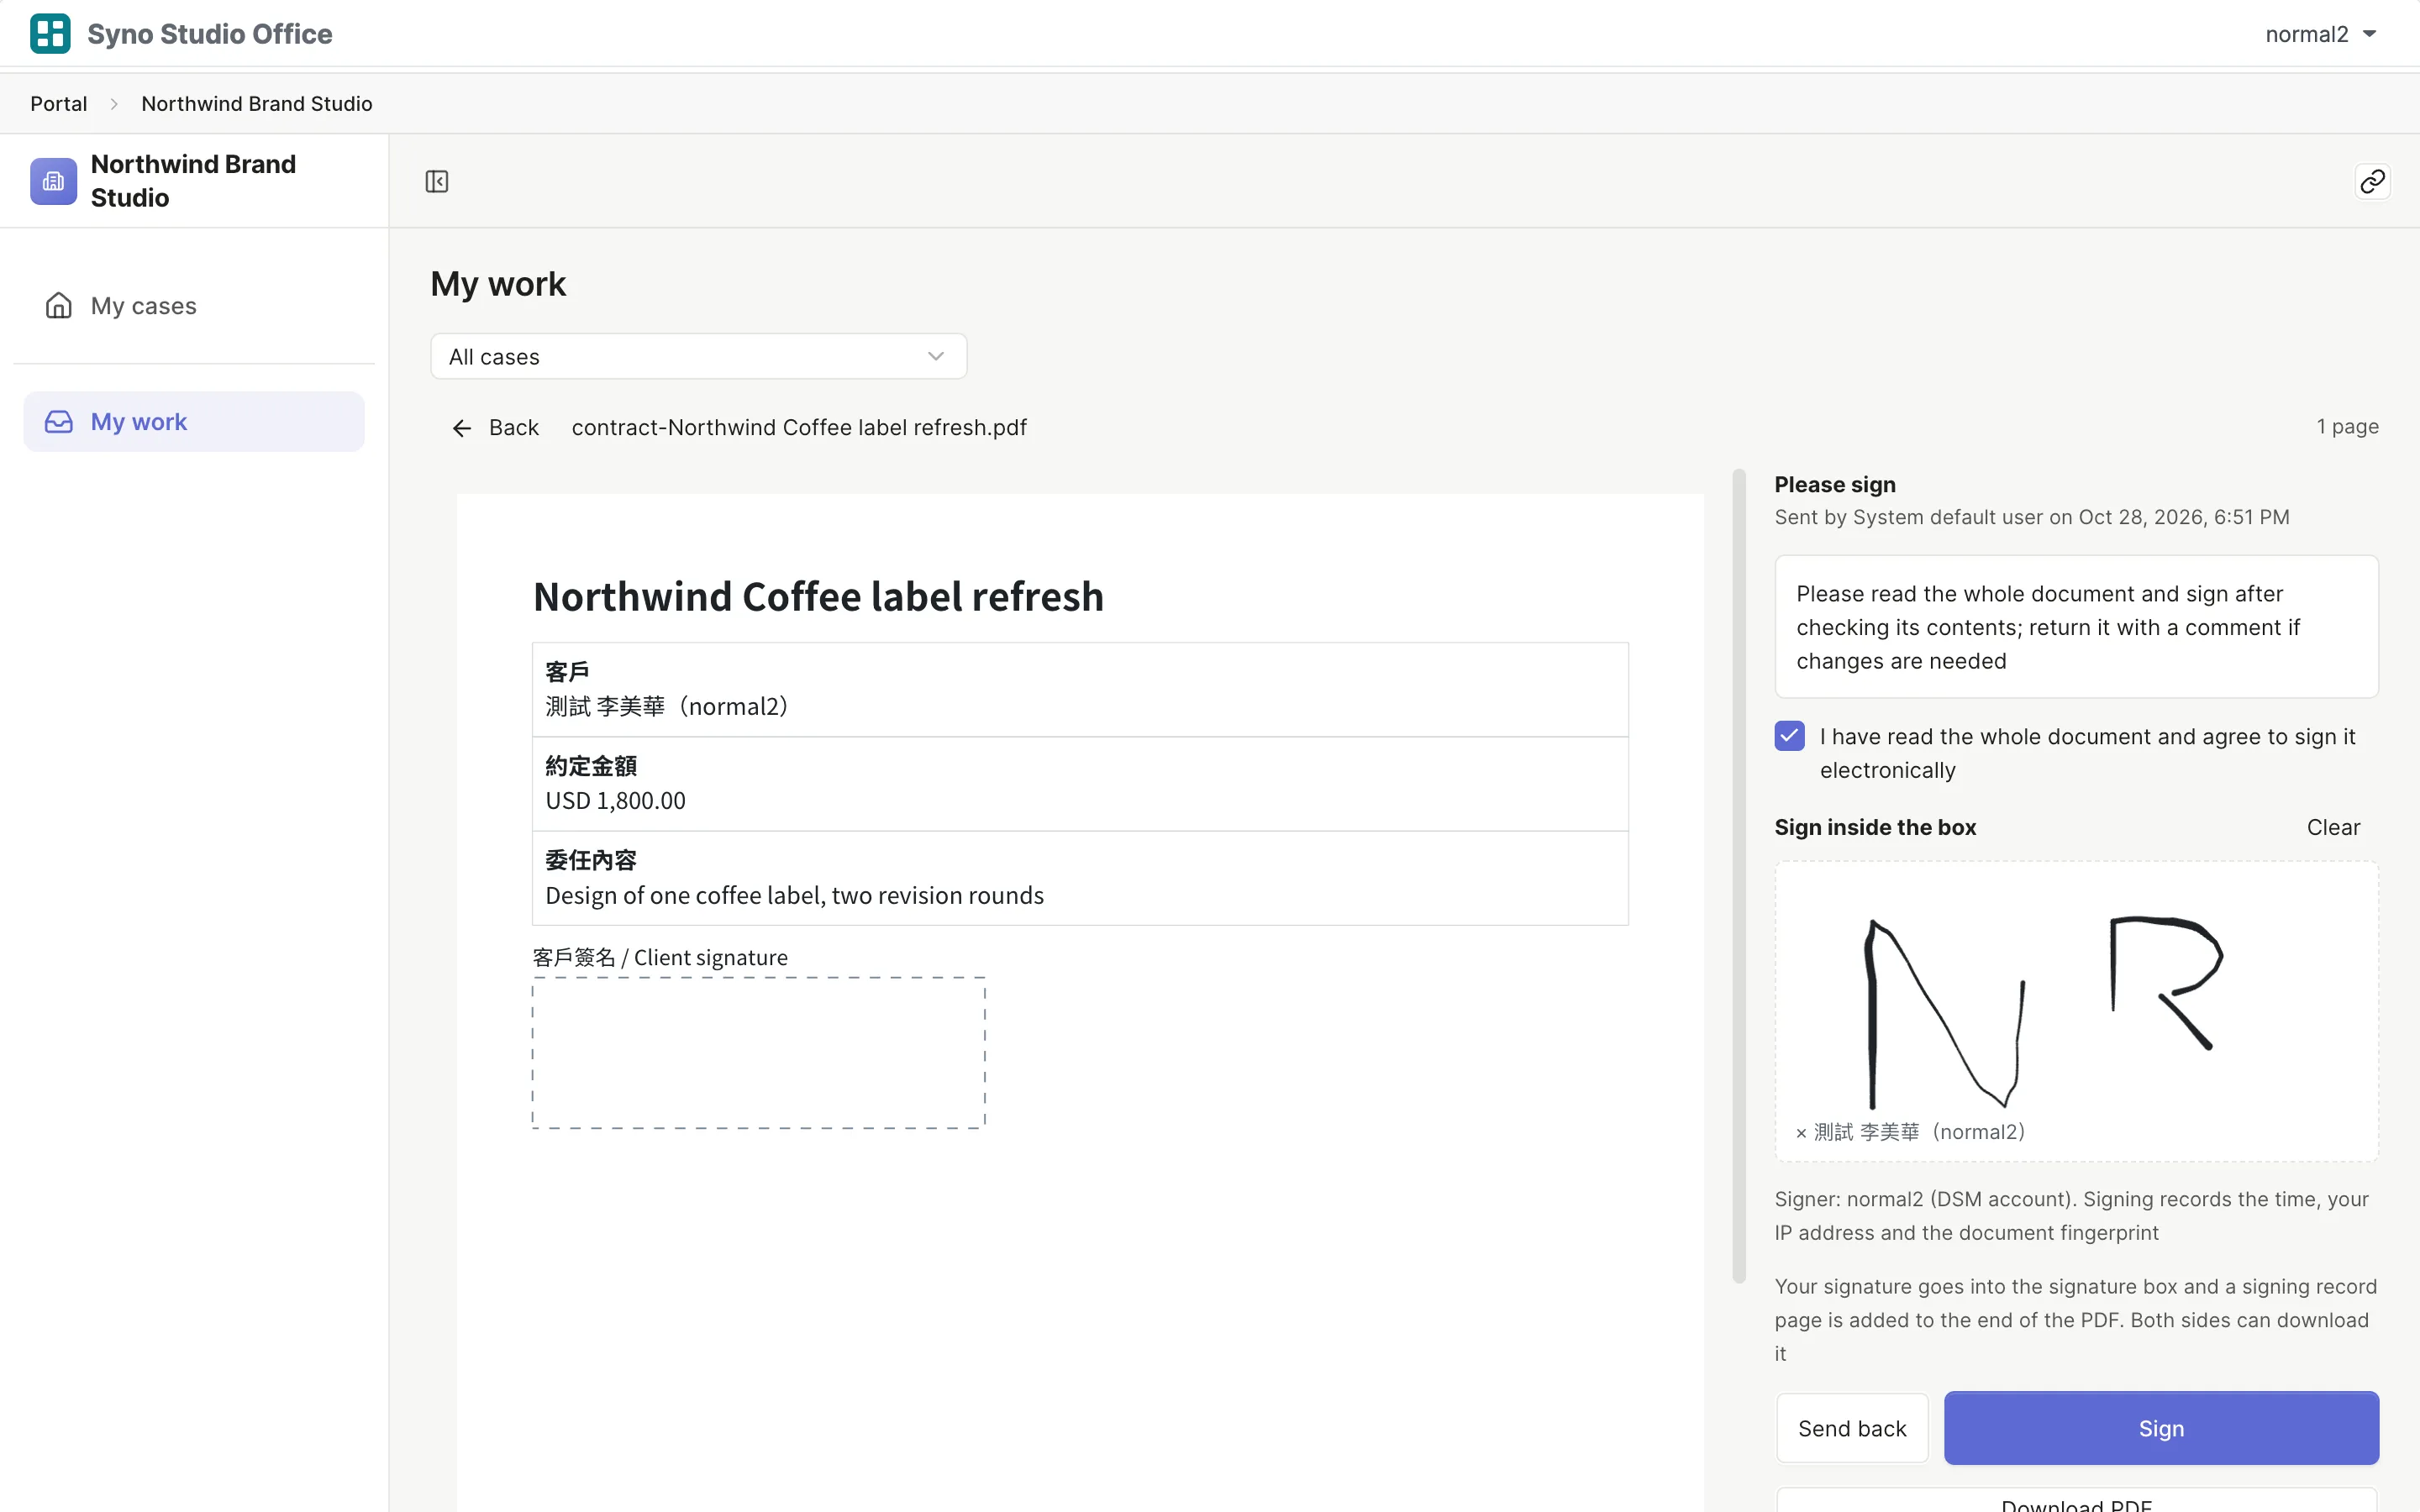Click the Northwind Brand Studio sidebar title
Screen dimensions: 2420x1512
[x=193, y=181]
